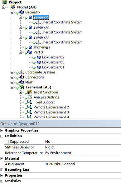
Task: Expand the Mesh branch
Action: [12, 82]
